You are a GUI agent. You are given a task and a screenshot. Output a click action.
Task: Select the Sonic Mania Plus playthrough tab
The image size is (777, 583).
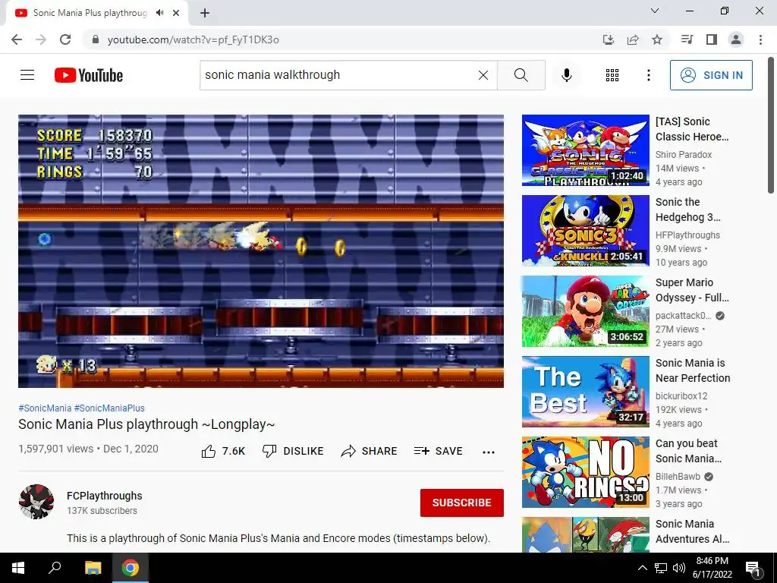(96, 13)
